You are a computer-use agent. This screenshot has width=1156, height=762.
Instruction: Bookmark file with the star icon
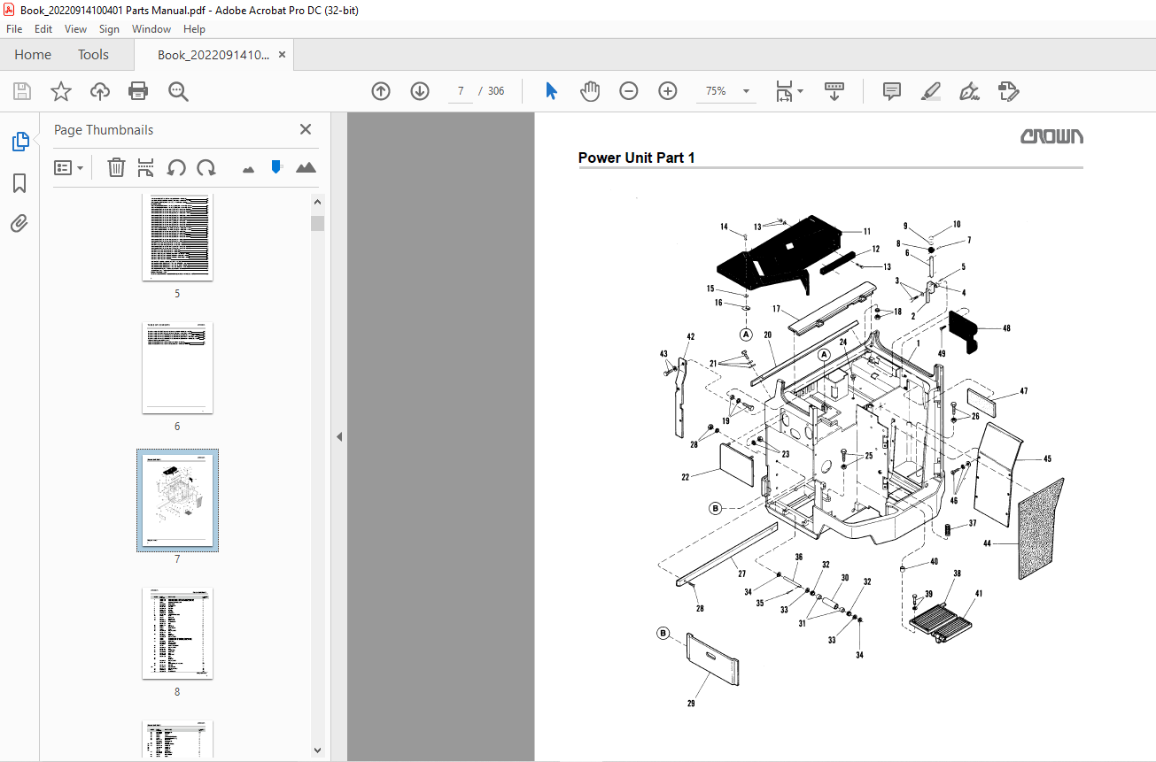coord(60,91)
